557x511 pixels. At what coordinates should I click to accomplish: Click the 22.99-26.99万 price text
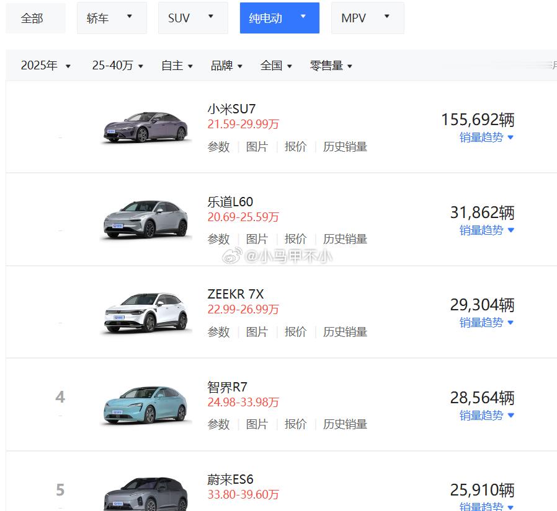[x=243, y=309]
